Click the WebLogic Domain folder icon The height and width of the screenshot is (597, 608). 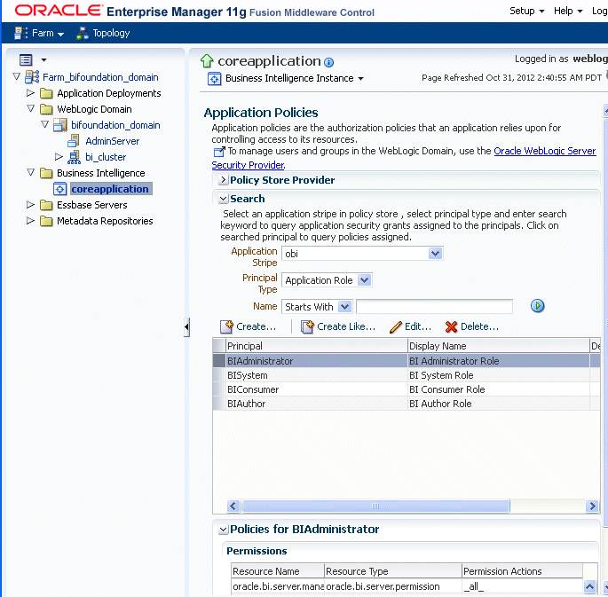point(46,109)
